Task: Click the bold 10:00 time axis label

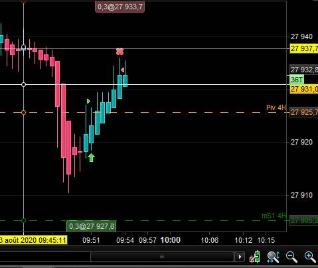Action: tap(171, 240)
